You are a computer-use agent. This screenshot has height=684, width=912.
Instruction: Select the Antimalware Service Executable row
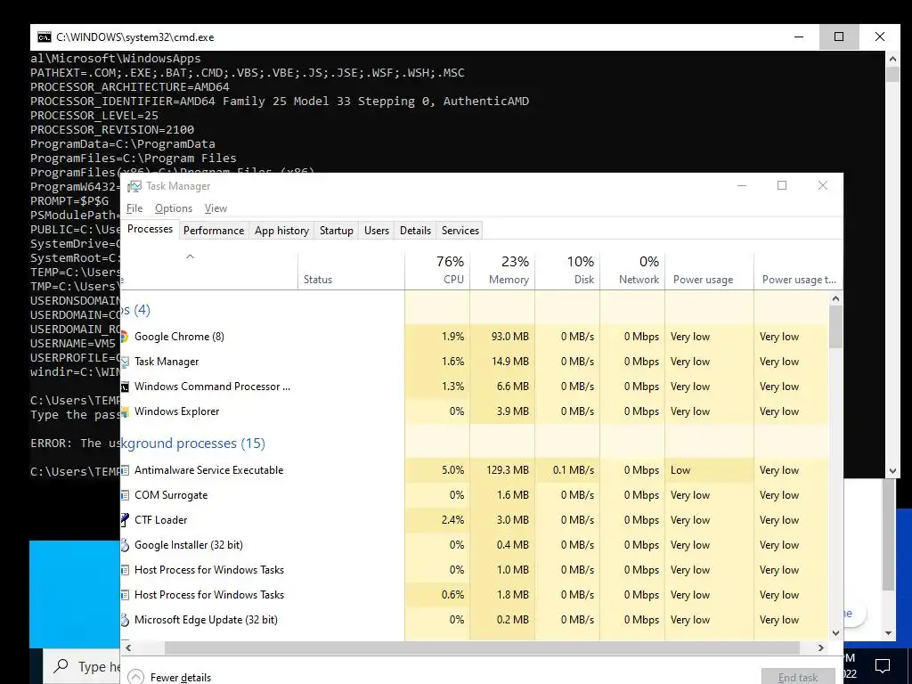[x=475, y=470]
